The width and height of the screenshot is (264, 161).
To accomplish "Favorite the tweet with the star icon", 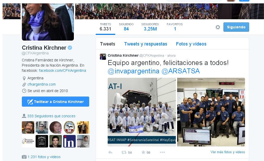I will click(143, 152).
